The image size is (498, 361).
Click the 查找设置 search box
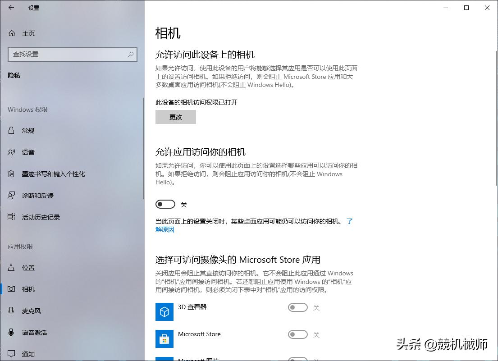tap(72, 55)
